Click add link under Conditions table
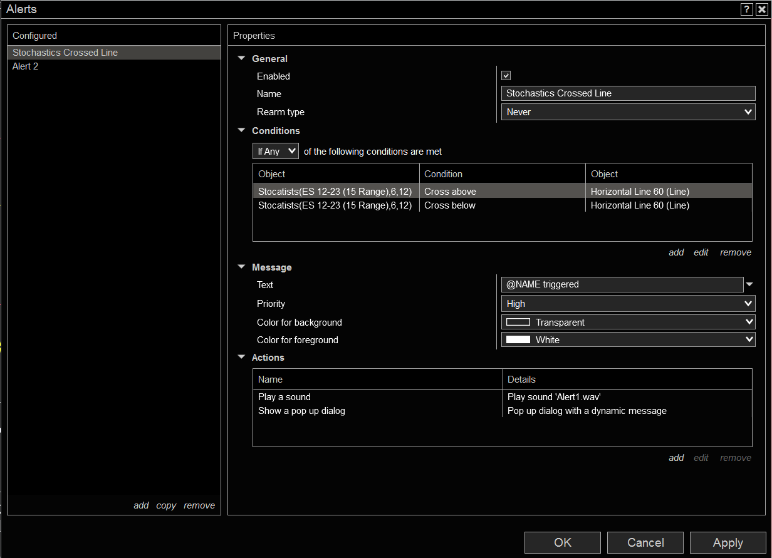The height and width of the screenshot is (558, 772). point(676,252)
